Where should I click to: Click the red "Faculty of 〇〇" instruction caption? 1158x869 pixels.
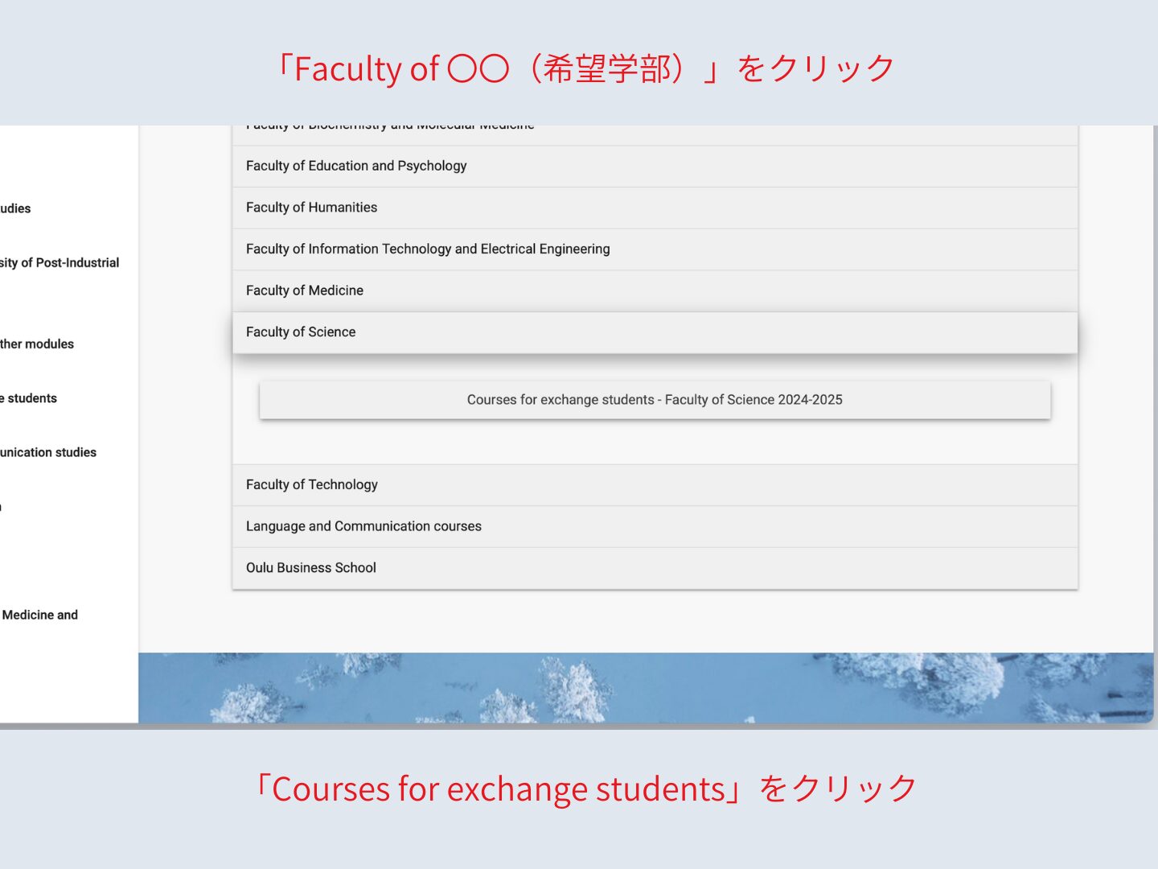coord(584,69)
